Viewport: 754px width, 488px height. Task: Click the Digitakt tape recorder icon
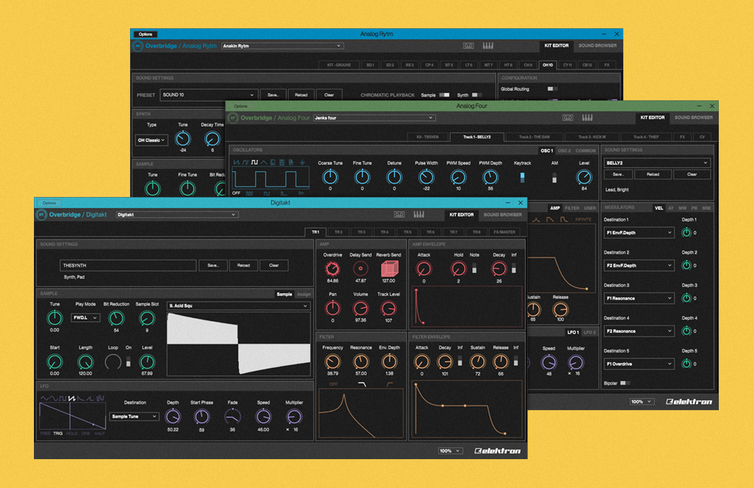point(399,215)
